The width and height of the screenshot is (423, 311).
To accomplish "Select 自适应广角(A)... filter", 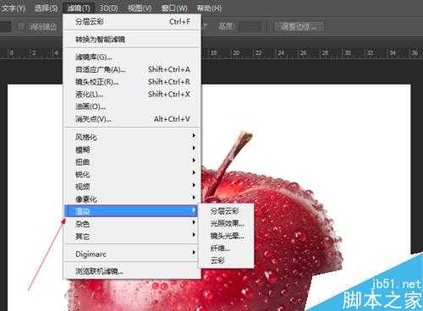I will point(132,69).
